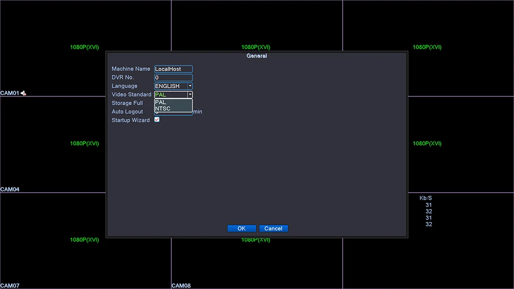
Task: Click the CAM01 channel label
Action: tap(10, 93)
